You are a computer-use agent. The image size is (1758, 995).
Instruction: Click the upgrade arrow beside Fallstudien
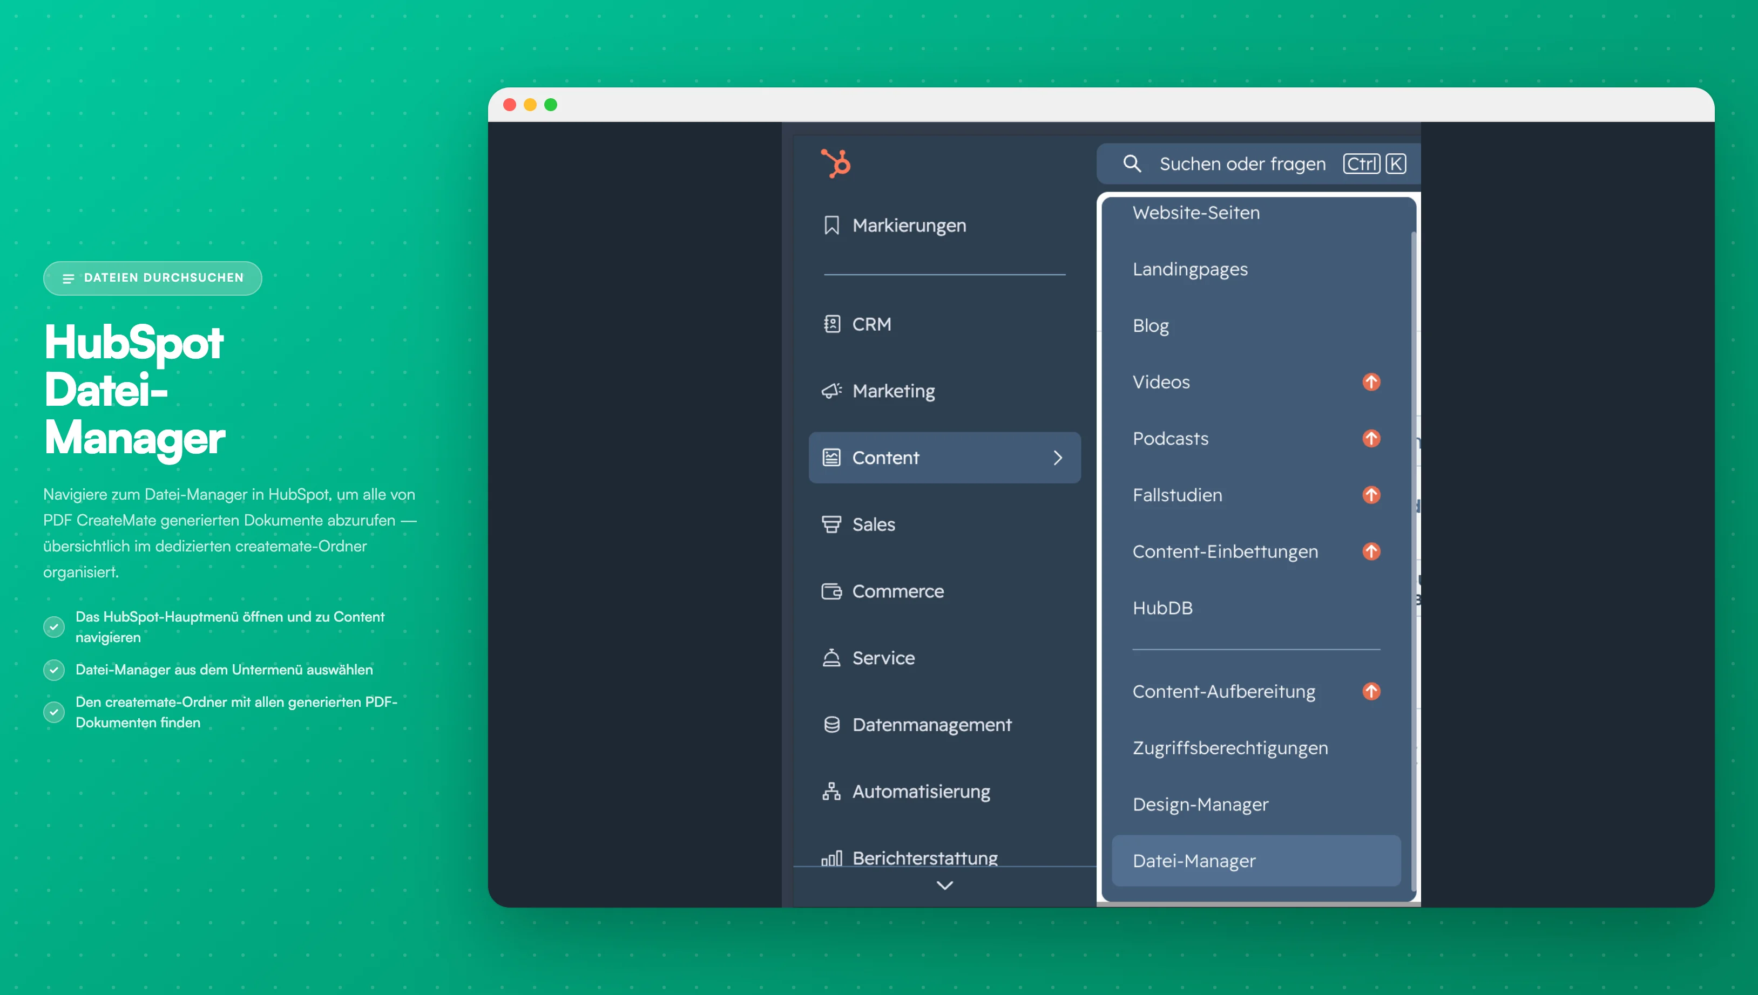[1371, 495]
